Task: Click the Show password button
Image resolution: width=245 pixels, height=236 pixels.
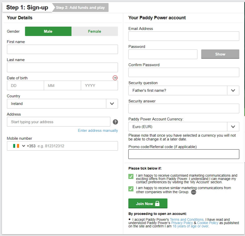Action: 220,54
